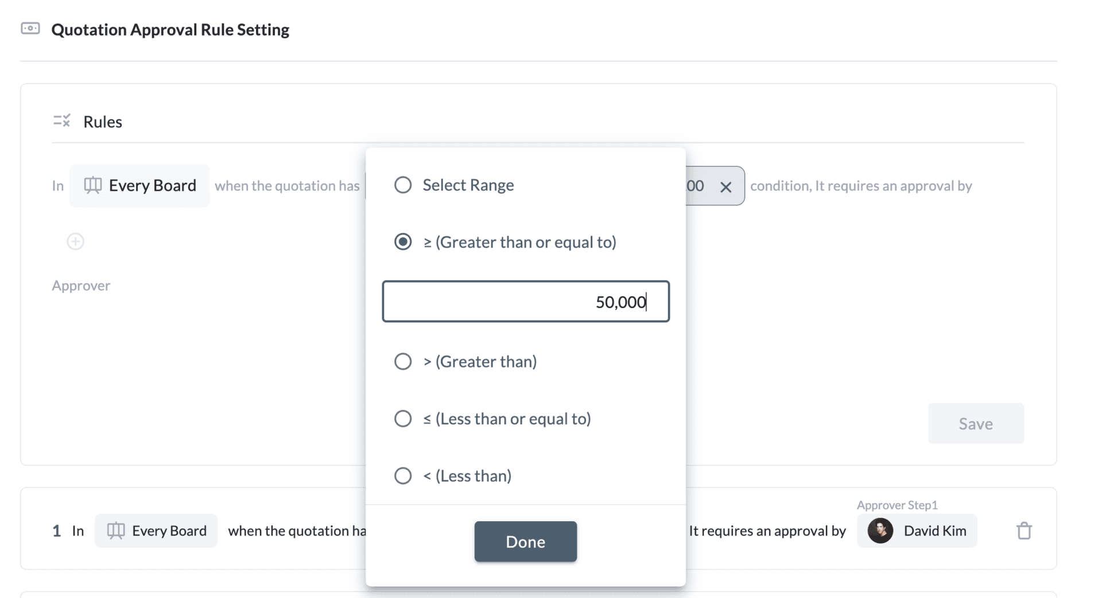Open the Every Board selector in new rule
1102x598 pixels.
139,186
